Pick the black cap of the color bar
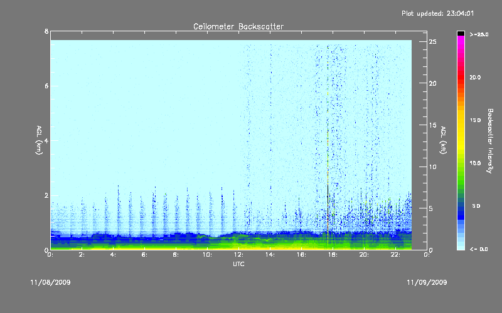The image size is (502, 313). click(x=461, y=33)
